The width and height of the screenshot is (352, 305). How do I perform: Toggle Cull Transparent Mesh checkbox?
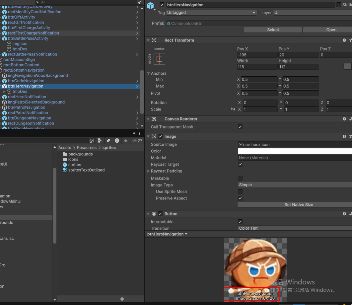pyautogui.click(x=240, y=127)
